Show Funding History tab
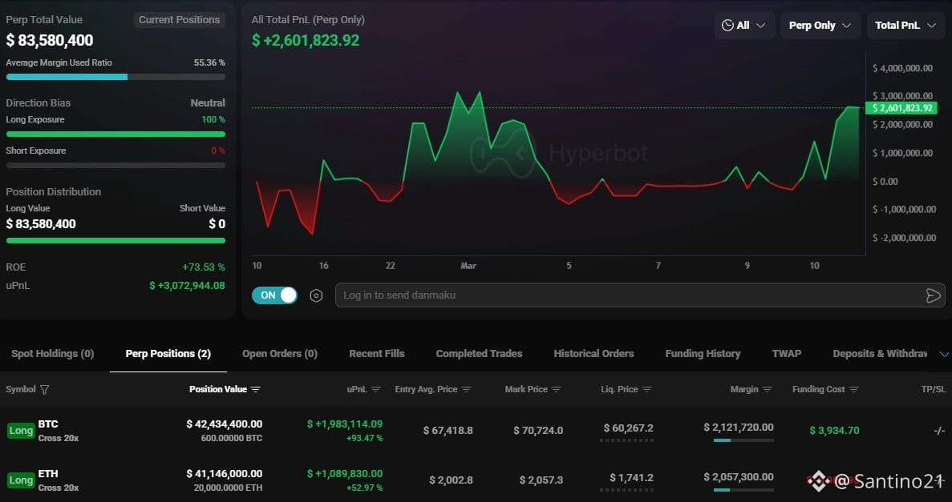The height and width of the screenshot is (502, 952). (703, 353)
